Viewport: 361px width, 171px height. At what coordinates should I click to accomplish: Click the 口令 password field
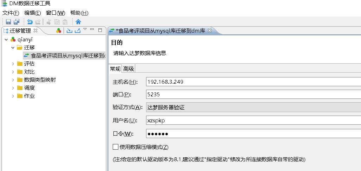[x=254, y=134]
